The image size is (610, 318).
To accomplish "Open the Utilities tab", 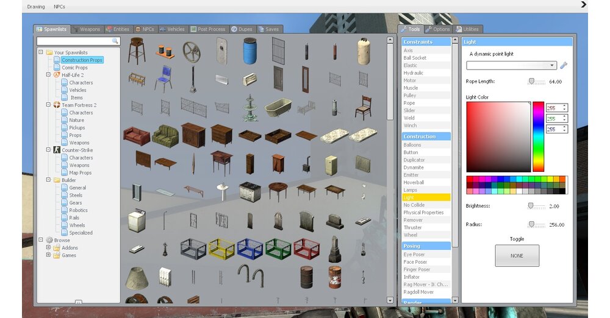I will [x=467, y=29].
